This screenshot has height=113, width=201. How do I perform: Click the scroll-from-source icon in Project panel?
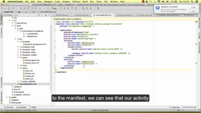click(39, 15)
